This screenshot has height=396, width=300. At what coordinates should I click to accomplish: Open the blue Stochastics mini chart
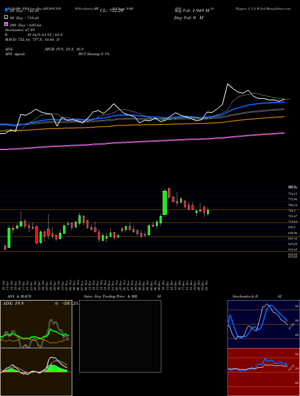pos(263,324)
